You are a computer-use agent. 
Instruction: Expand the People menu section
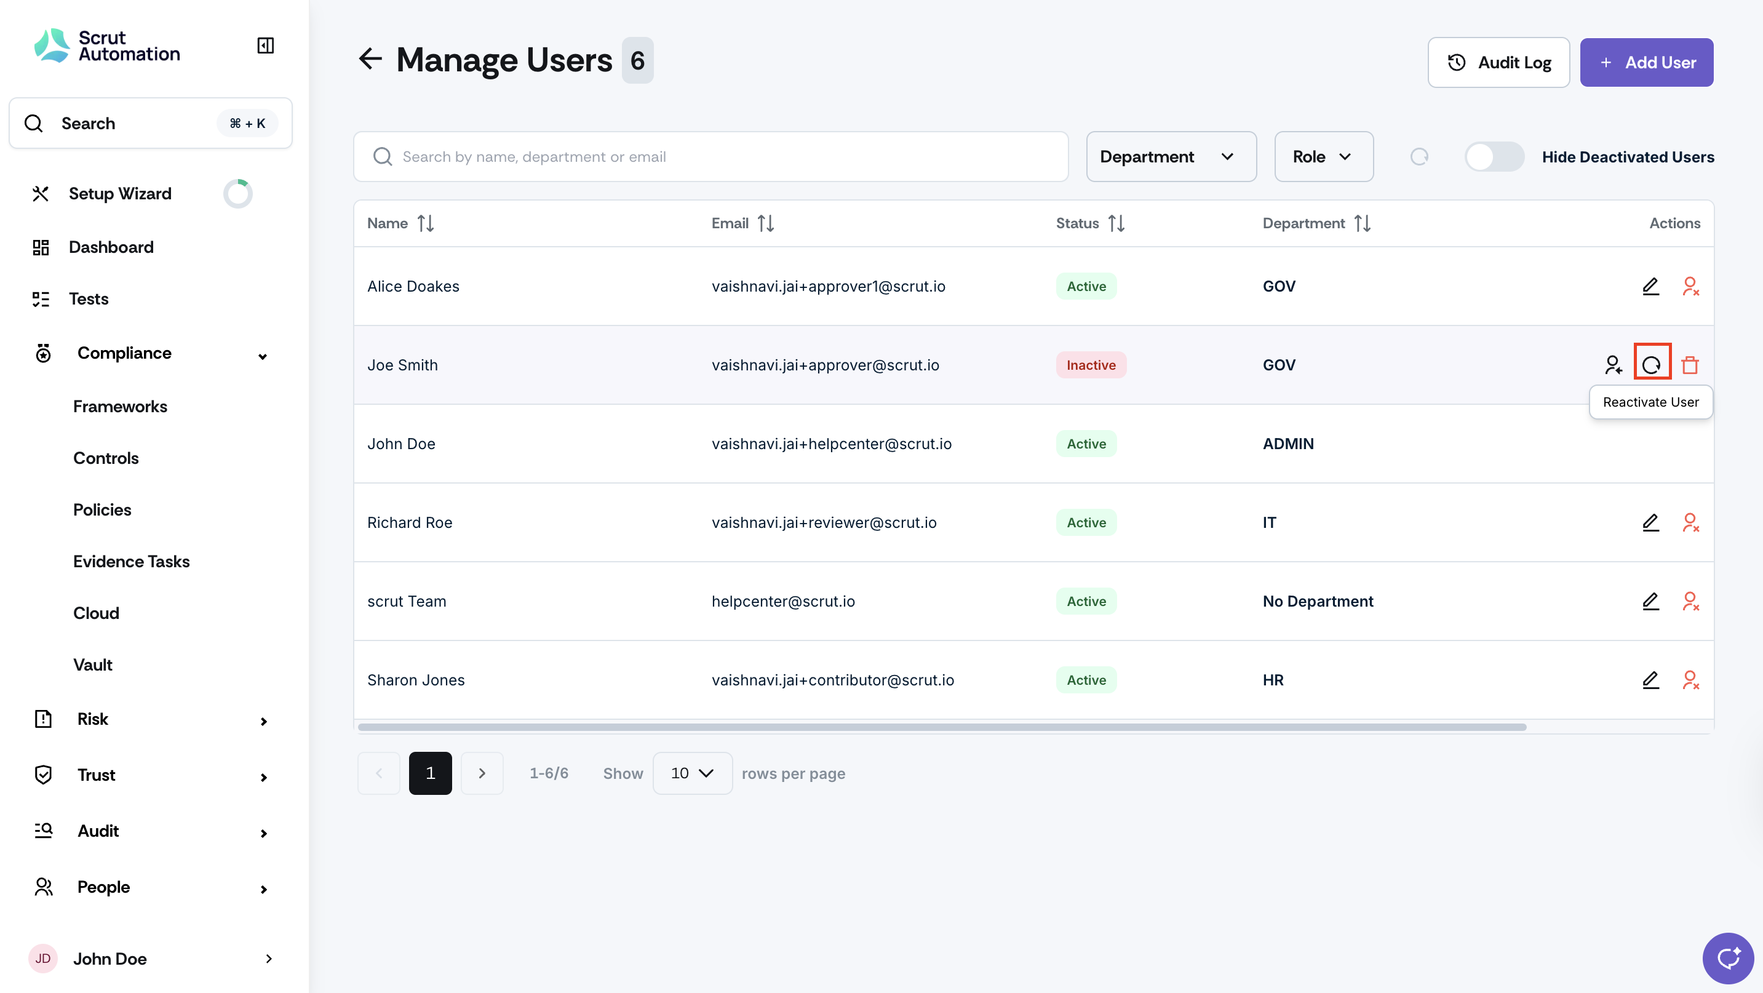click(263, 890)
